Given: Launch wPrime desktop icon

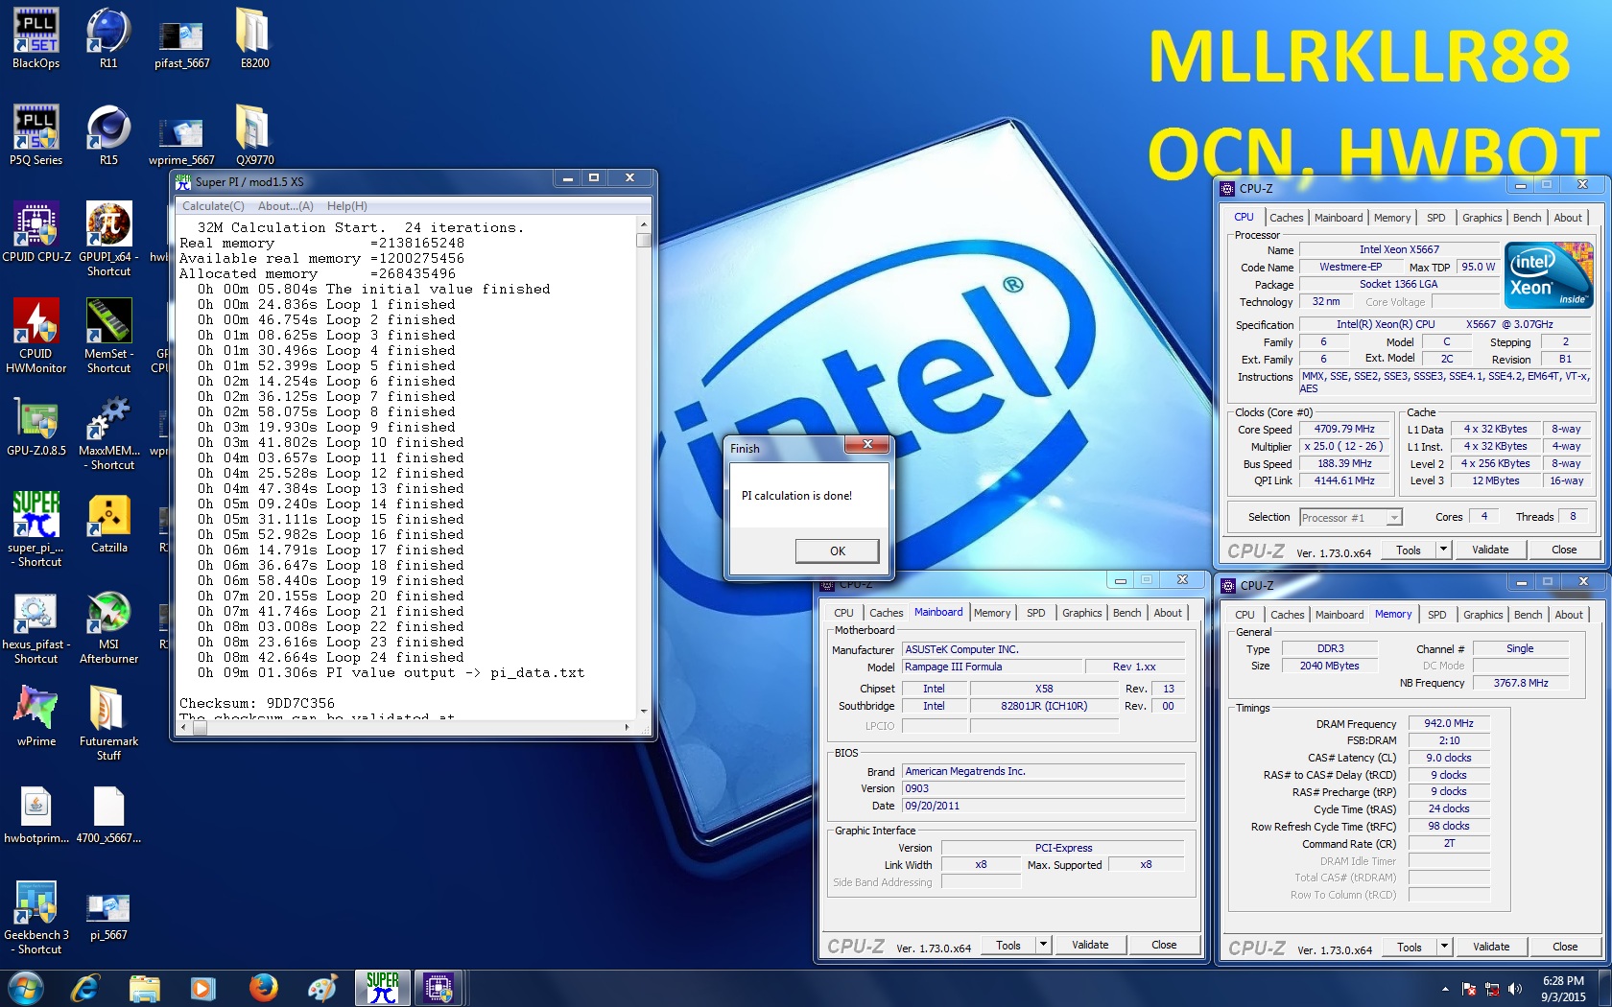Looking at the screenshot, I should (36, 716).
